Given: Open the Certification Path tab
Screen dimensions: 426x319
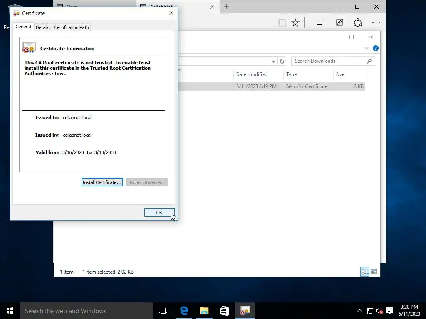Looking at the screenshot, I should [x=72, y=27].
